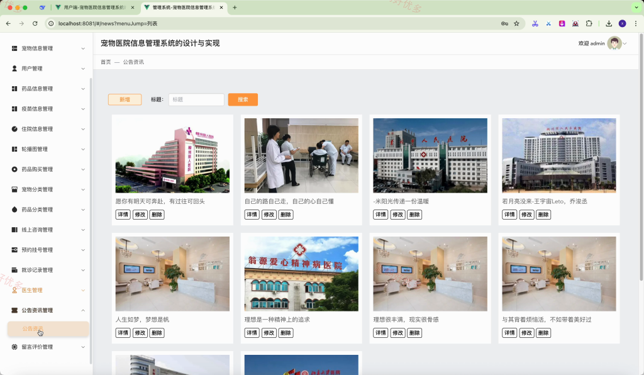Screen dimensions: 644x375
Task: Click the 用户管理 person icon
Action: (14, 69)
